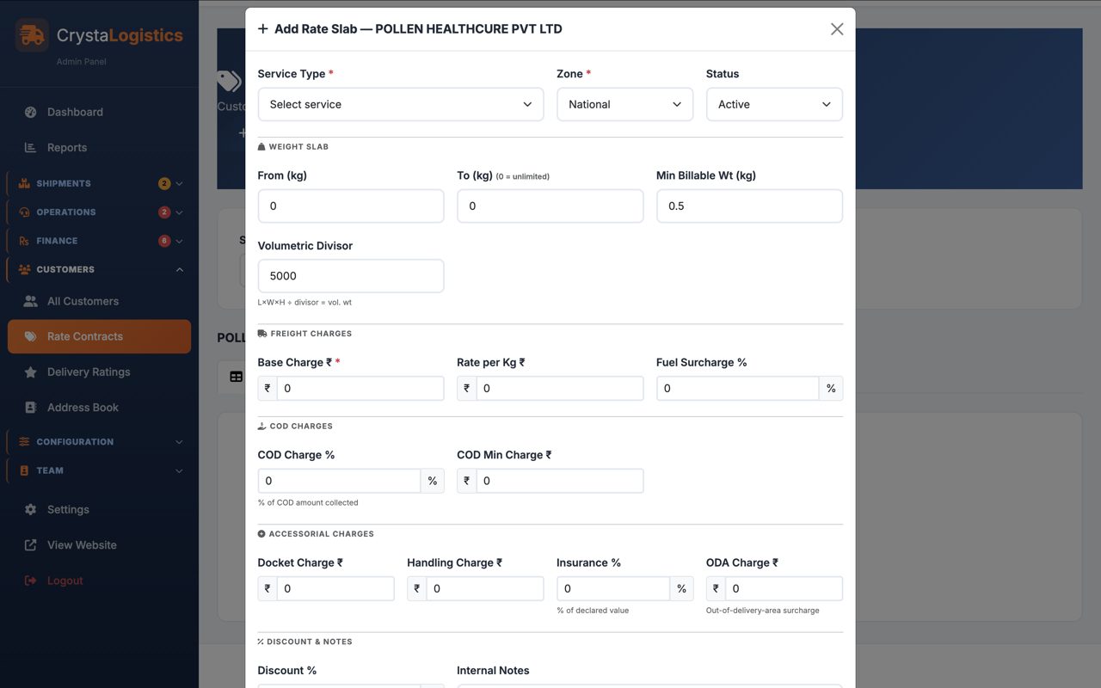Click the ODA Charge input field
The height and width of the screenshot is (688, 1101).
[784, 589]
